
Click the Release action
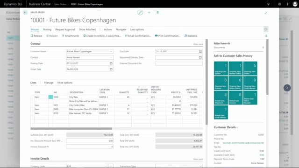[x=36, y=36]
